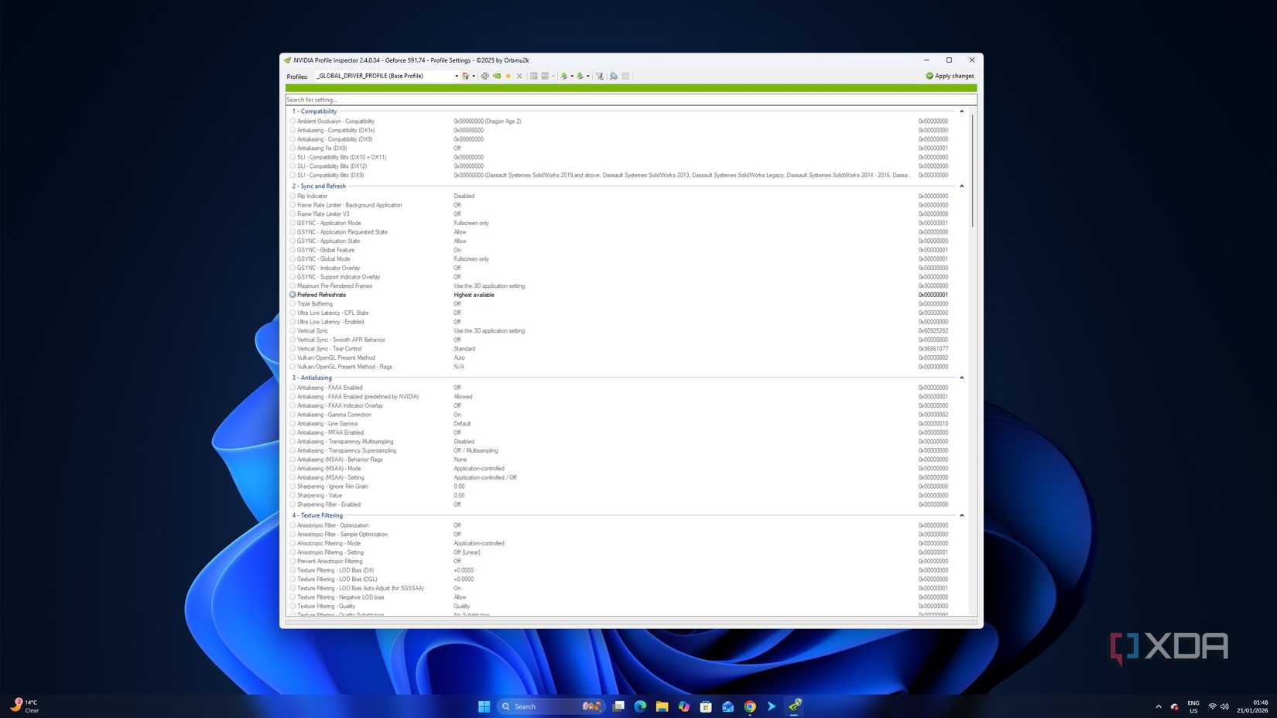Open Google Chrome from the taskbar
The image size is (1277, 718).
(750, 706)
